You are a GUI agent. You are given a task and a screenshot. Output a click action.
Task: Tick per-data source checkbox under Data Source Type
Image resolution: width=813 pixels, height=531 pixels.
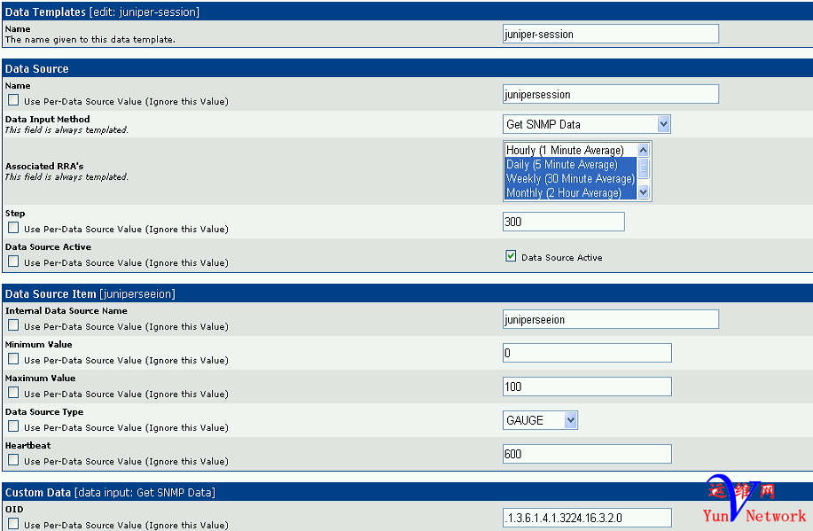[x=13, y=426]
